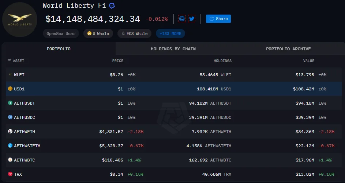This screenshot has height=183, width=345.
Task: Click the 108.418M USD1 holdings
Action: 214,89
